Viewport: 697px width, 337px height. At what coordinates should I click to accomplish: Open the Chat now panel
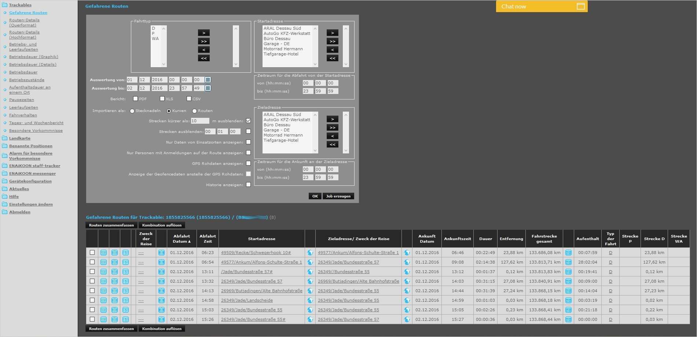[x=542, y=6]
